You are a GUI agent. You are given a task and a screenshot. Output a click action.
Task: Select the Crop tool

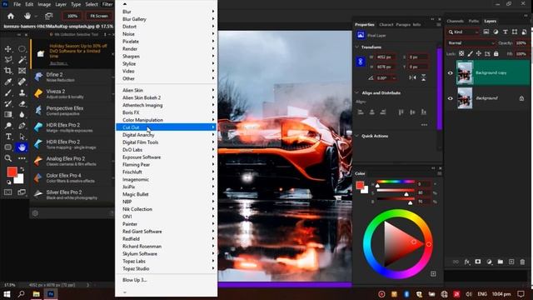tap(7, 71)
